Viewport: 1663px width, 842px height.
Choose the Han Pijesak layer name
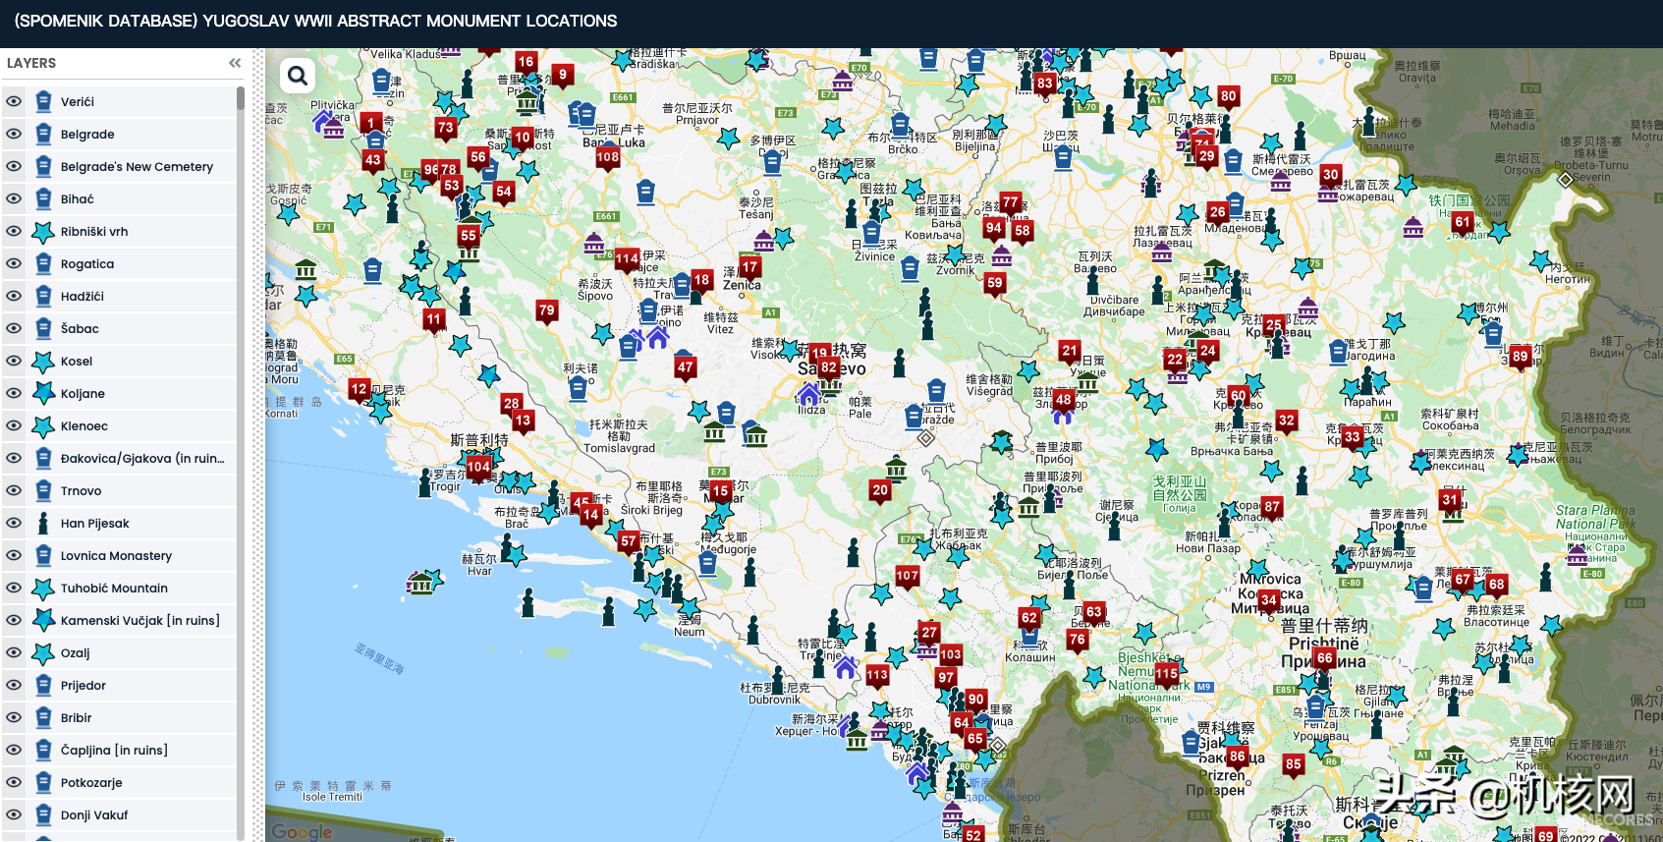(94, 523)
